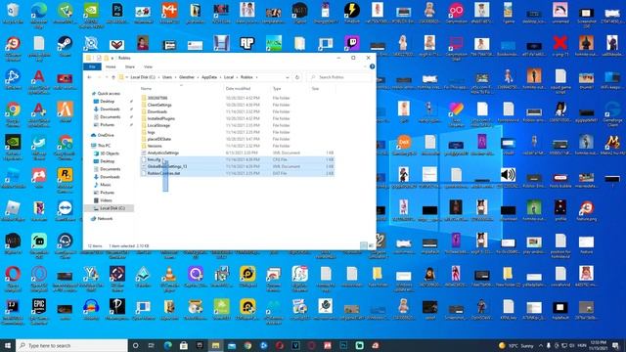626x352 pixels.
Task: Open Customize Quick Access Toolbar dropdown
Action: (112, 58)
